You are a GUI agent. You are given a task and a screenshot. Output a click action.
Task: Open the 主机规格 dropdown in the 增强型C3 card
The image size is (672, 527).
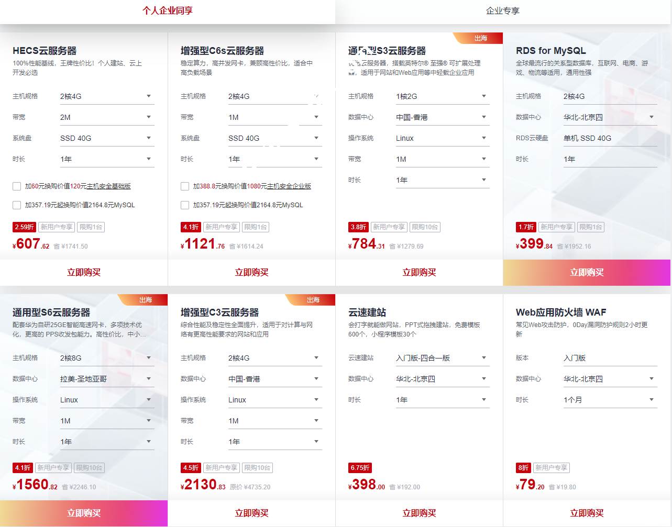[275, 358]
